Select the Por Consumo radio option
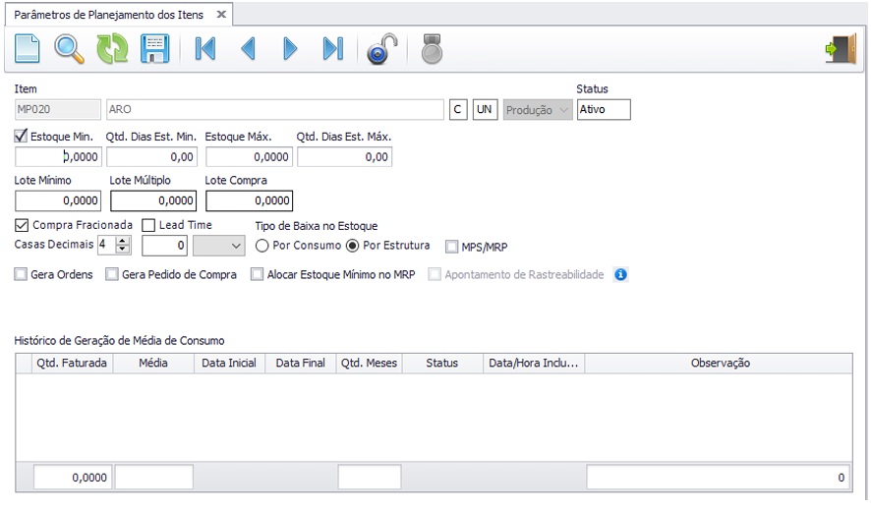 262,246
